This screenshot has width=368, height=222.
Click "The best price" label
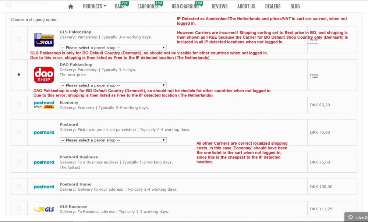72,75
